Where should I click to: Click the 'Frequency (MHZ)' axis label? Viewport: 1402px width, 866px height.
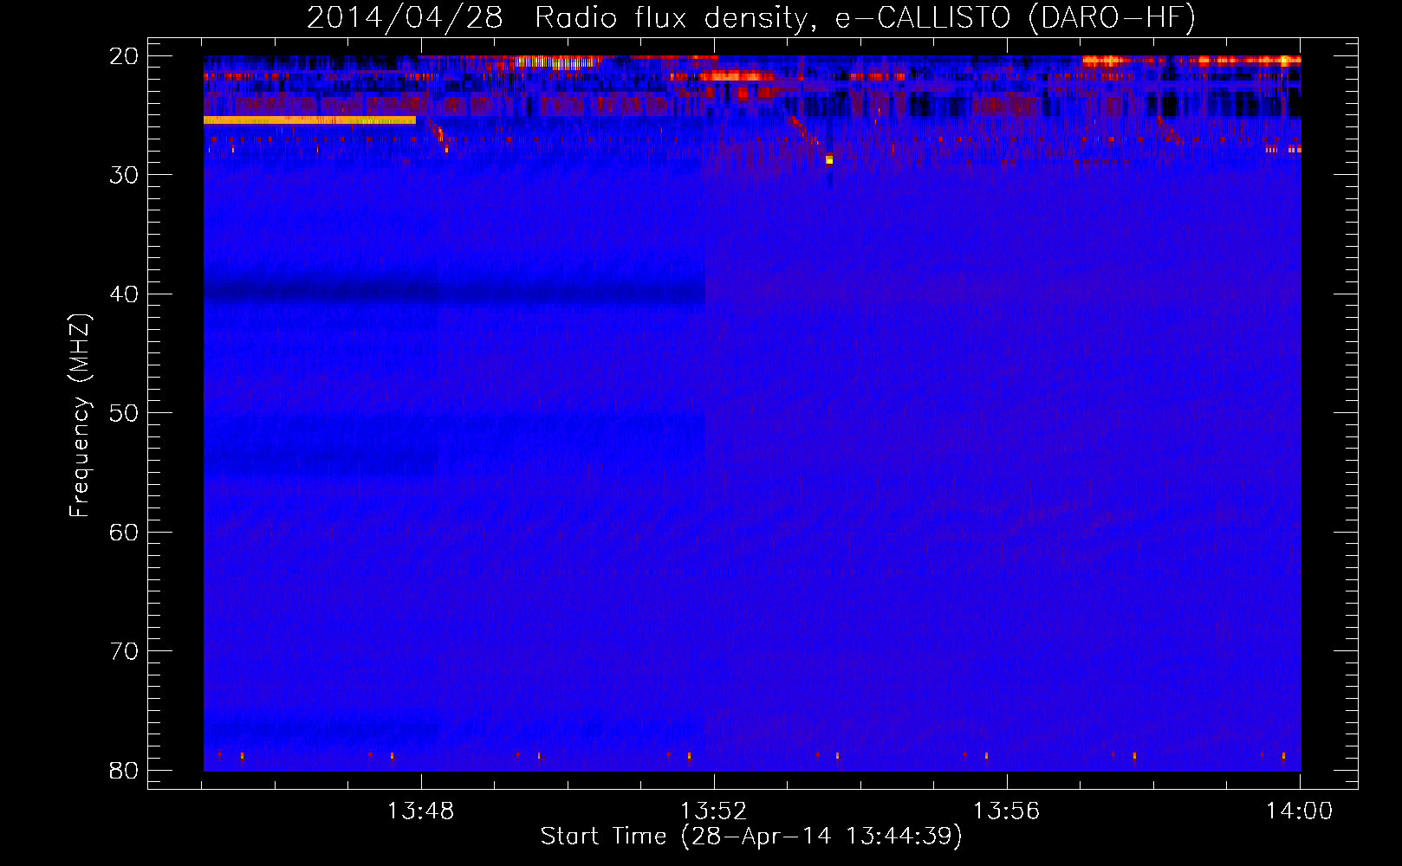pos(80,416)
